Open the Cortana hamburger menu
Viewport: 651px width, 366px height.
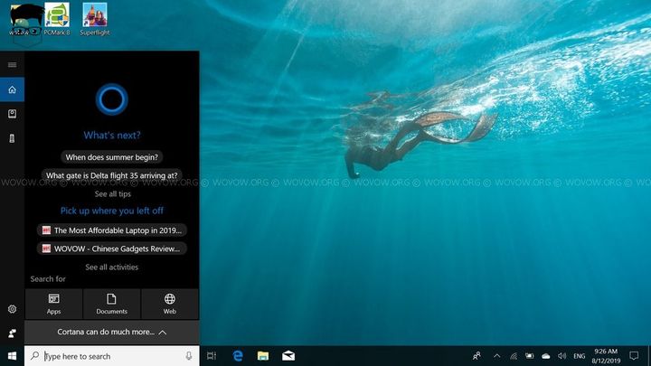click(12, 65)
